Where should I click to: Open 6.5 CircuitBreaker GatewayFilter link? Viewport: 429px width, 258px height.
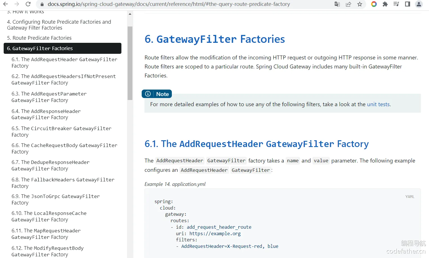[61, 132]
